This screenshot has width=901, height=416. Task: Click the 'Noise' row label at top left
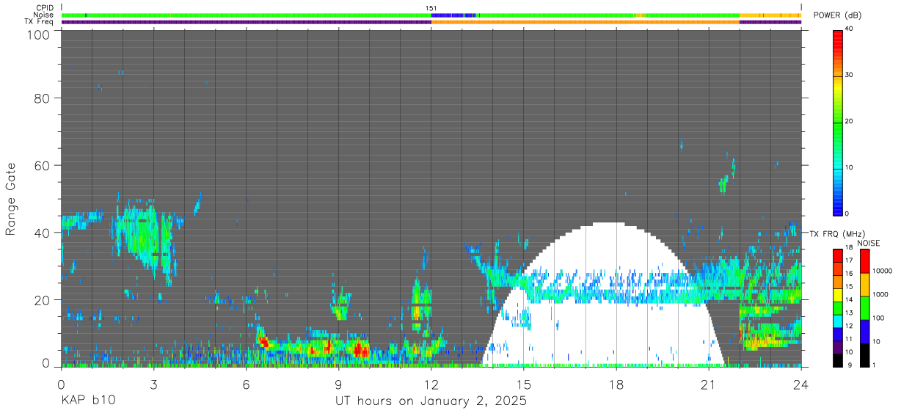44,15
